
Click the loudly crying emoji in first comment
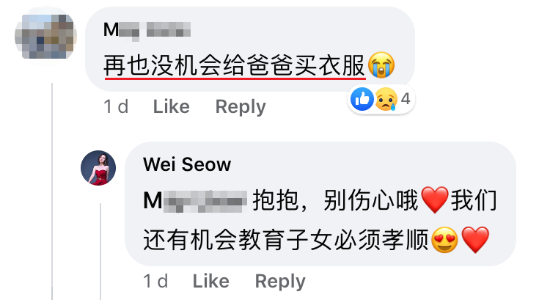click(381, 65)
